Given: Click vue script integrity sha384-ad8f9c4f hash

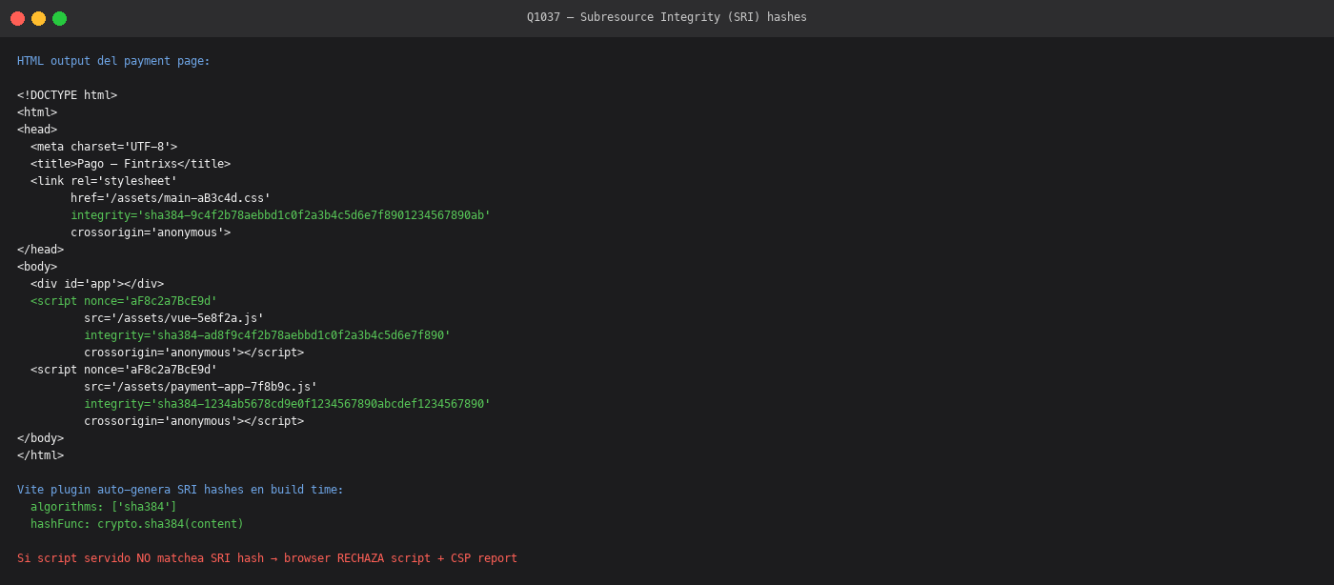Looking at the screenshot, I should tap(267, 335).
